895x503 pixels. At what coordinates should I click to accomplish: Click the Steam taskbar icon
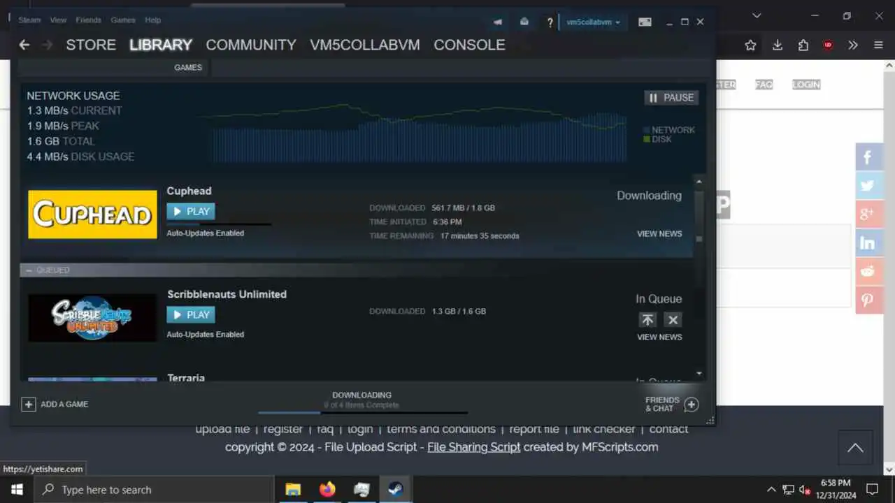[396, 490]
